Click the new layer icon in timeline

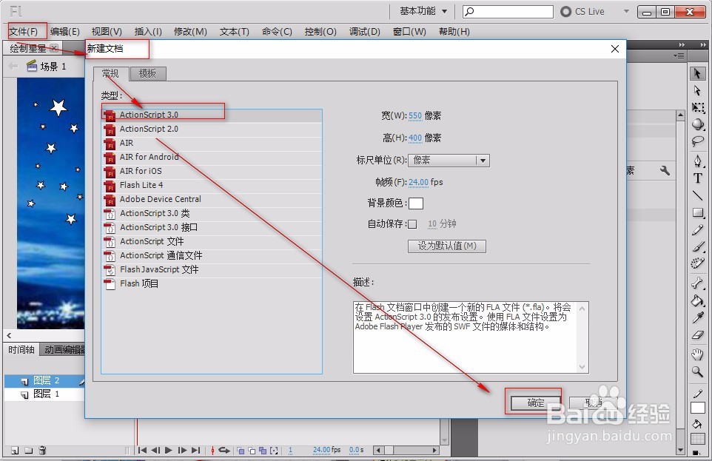pos(15,450)
